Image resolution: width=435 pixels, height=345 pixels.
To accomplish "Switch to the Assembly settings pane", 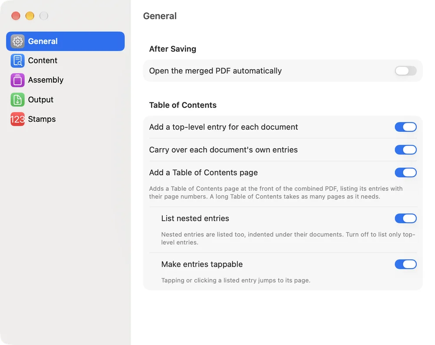I will (x=65, y=80).
